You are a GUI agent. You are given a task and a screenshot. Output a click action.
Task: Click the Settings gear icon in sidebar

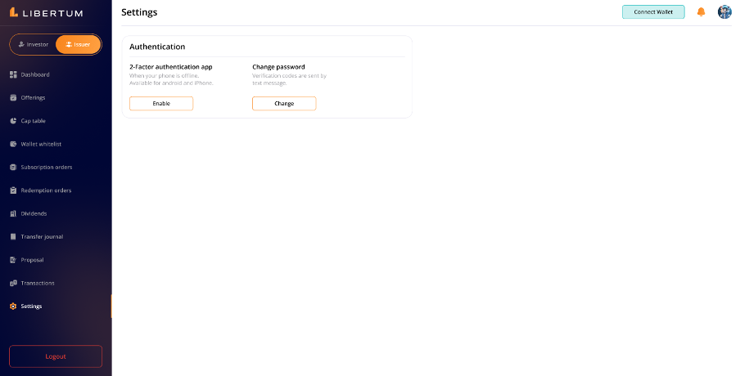click(x=13, y=307)
